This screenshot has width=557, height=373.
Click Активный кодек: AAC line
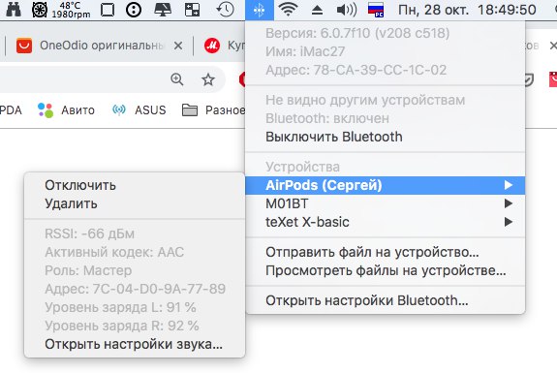135,252
